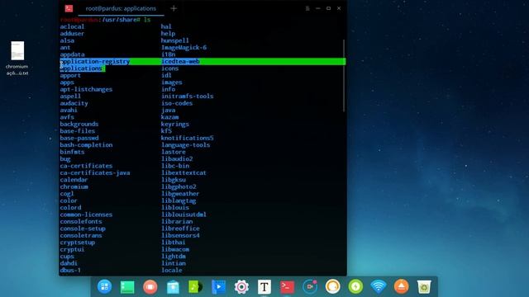This screenshot has height=297, width=529.
Task: Click the language-tools entry
Action: tap(185, 145)
